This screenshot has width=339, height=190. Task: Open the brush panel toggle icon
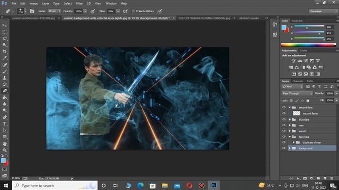tap(32, 11)
